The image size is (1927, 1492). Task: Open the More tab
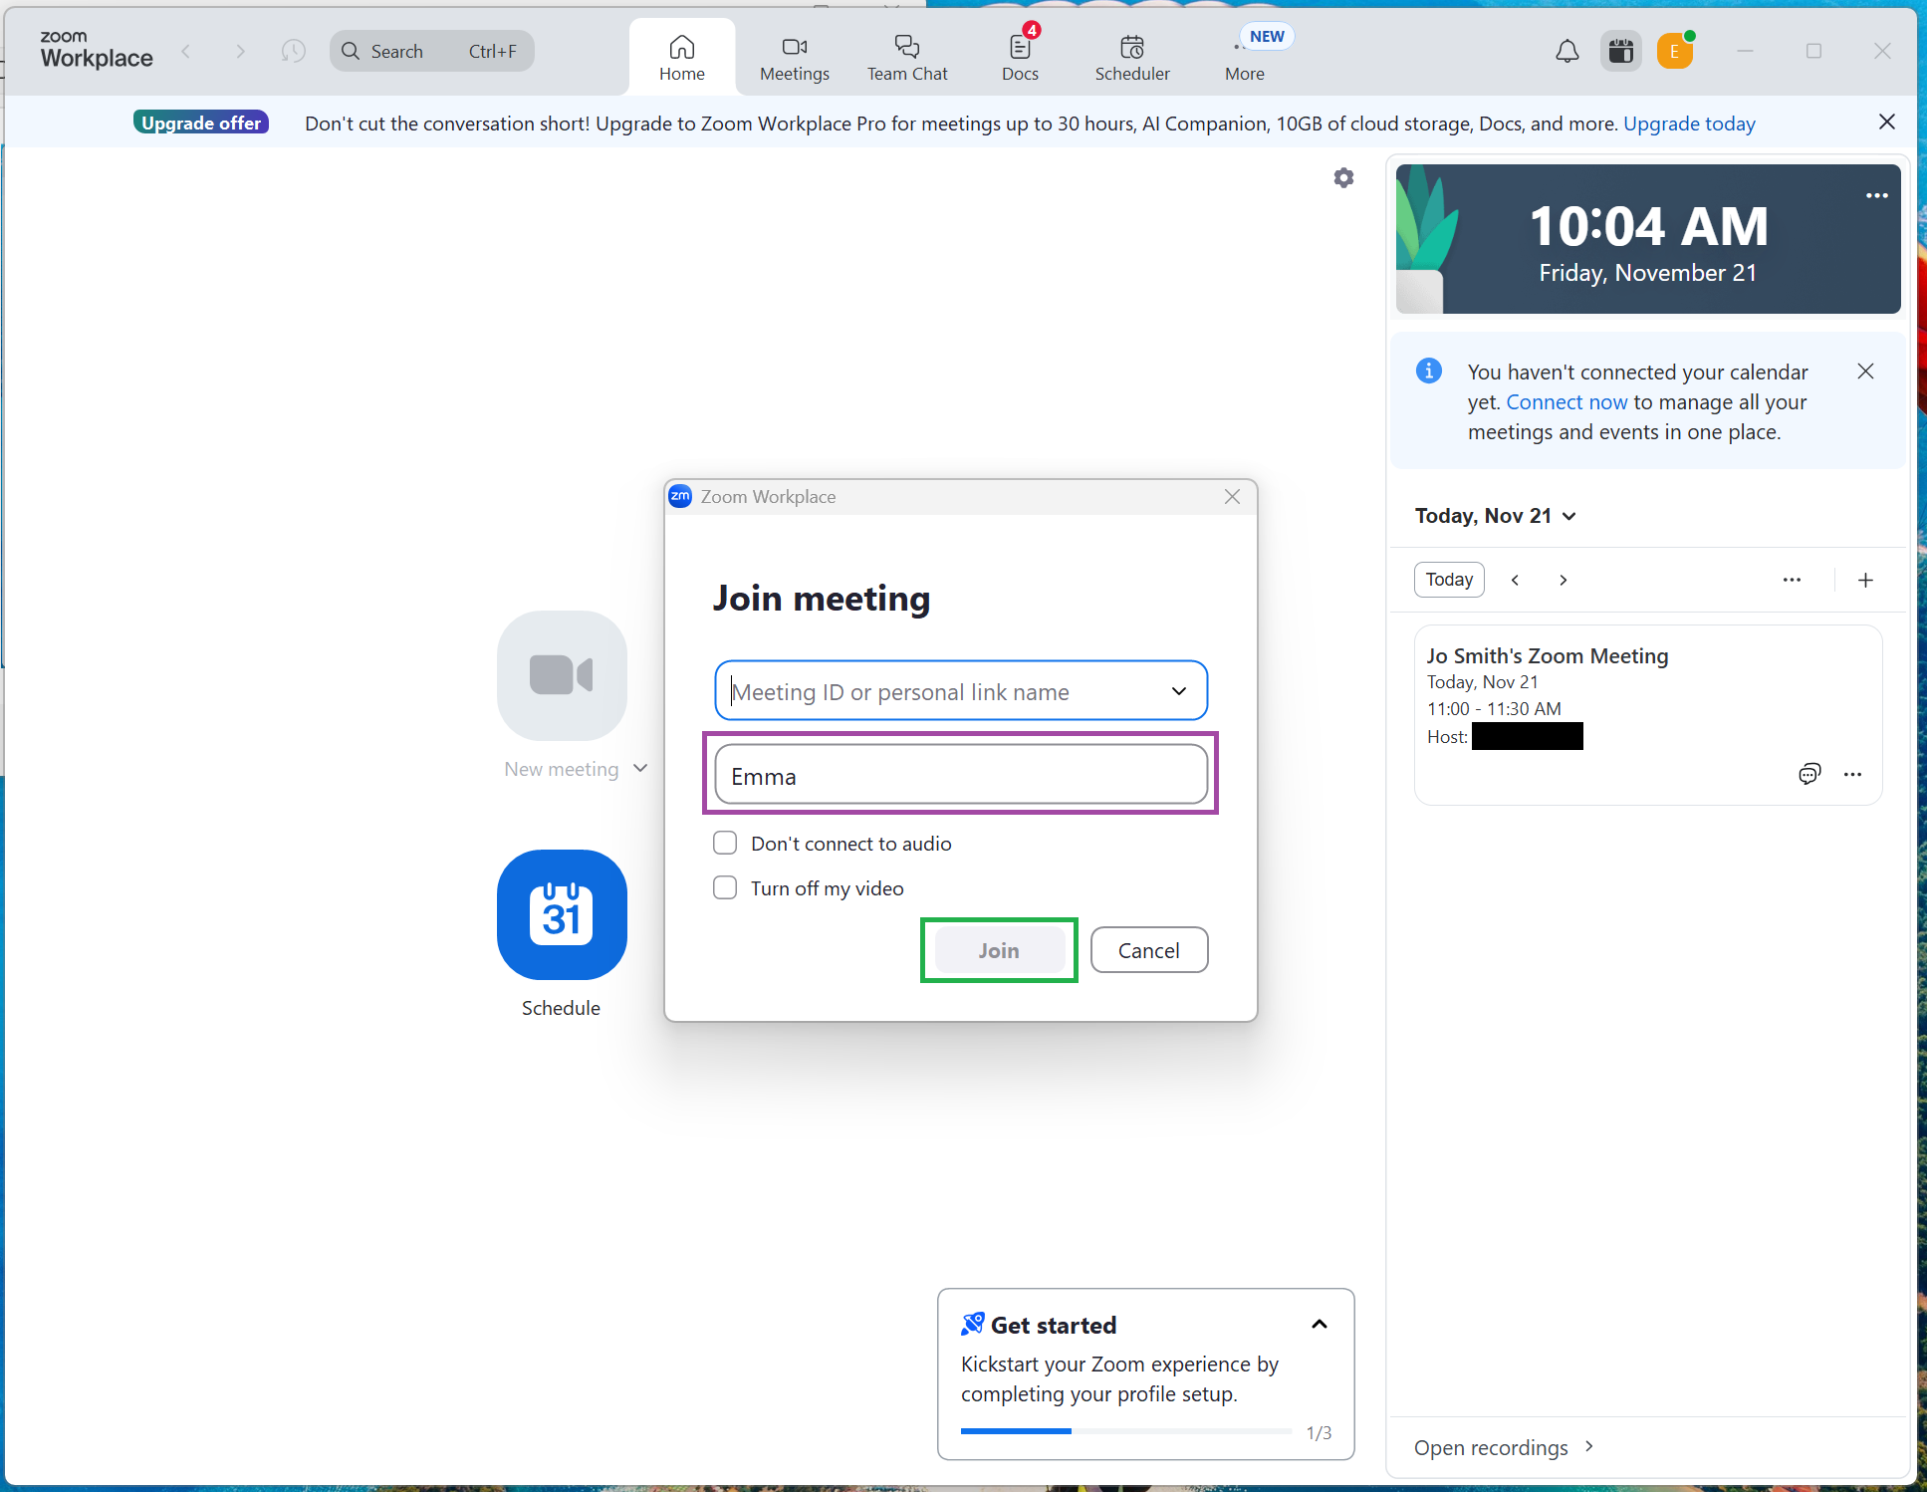coord(1245,58)
